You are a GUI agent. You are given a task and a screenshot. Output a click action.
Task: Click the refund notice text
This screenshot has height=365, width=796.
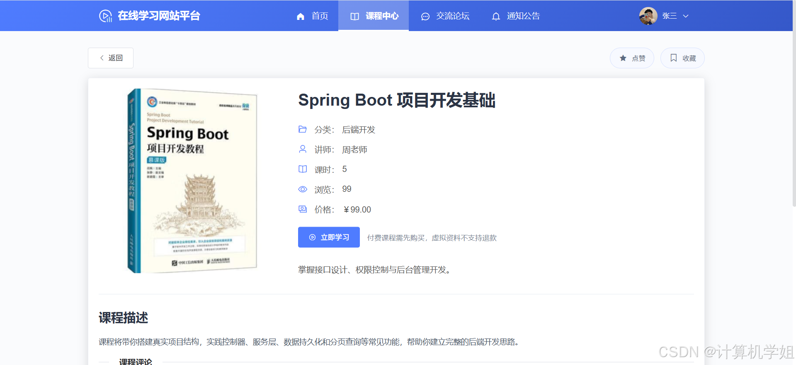(432, 238)
